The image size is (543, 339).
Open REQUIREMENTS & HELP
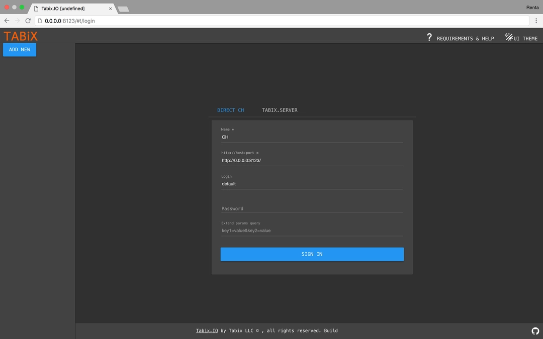tap(465, 38)
